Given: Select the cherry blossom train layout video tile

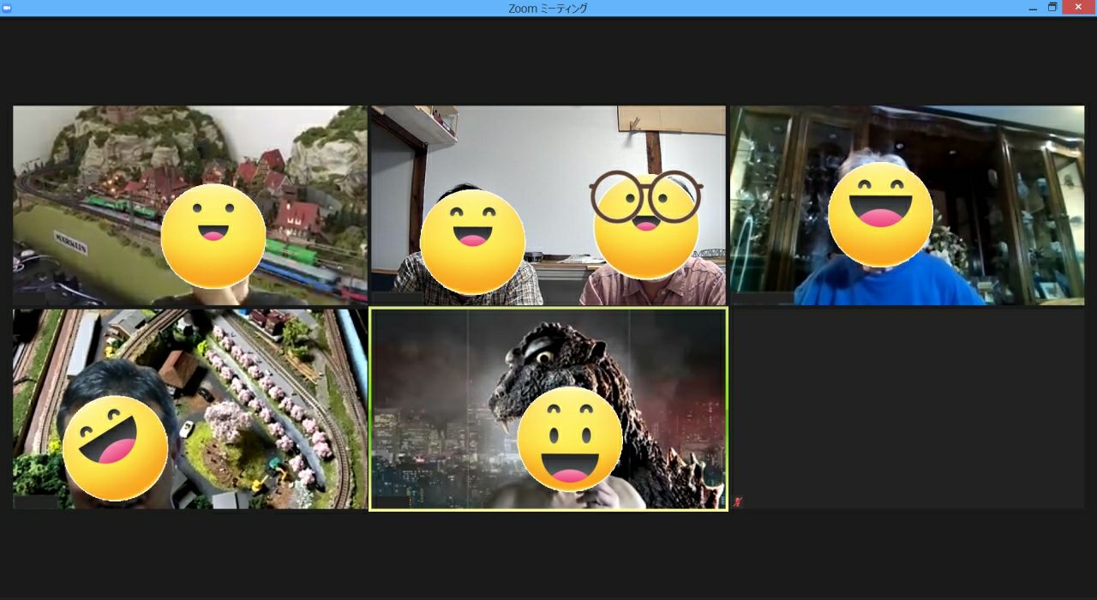Looking at the screenshot, I should [x=189, y=409].
